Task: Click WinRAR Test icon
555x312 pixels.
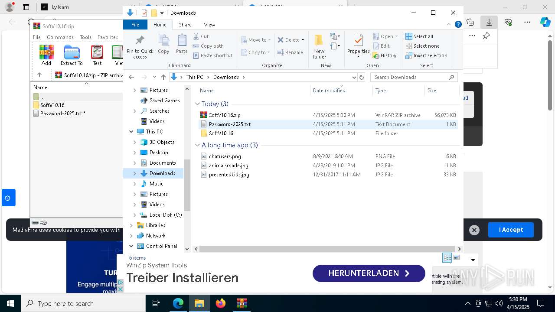Action: 97,55
